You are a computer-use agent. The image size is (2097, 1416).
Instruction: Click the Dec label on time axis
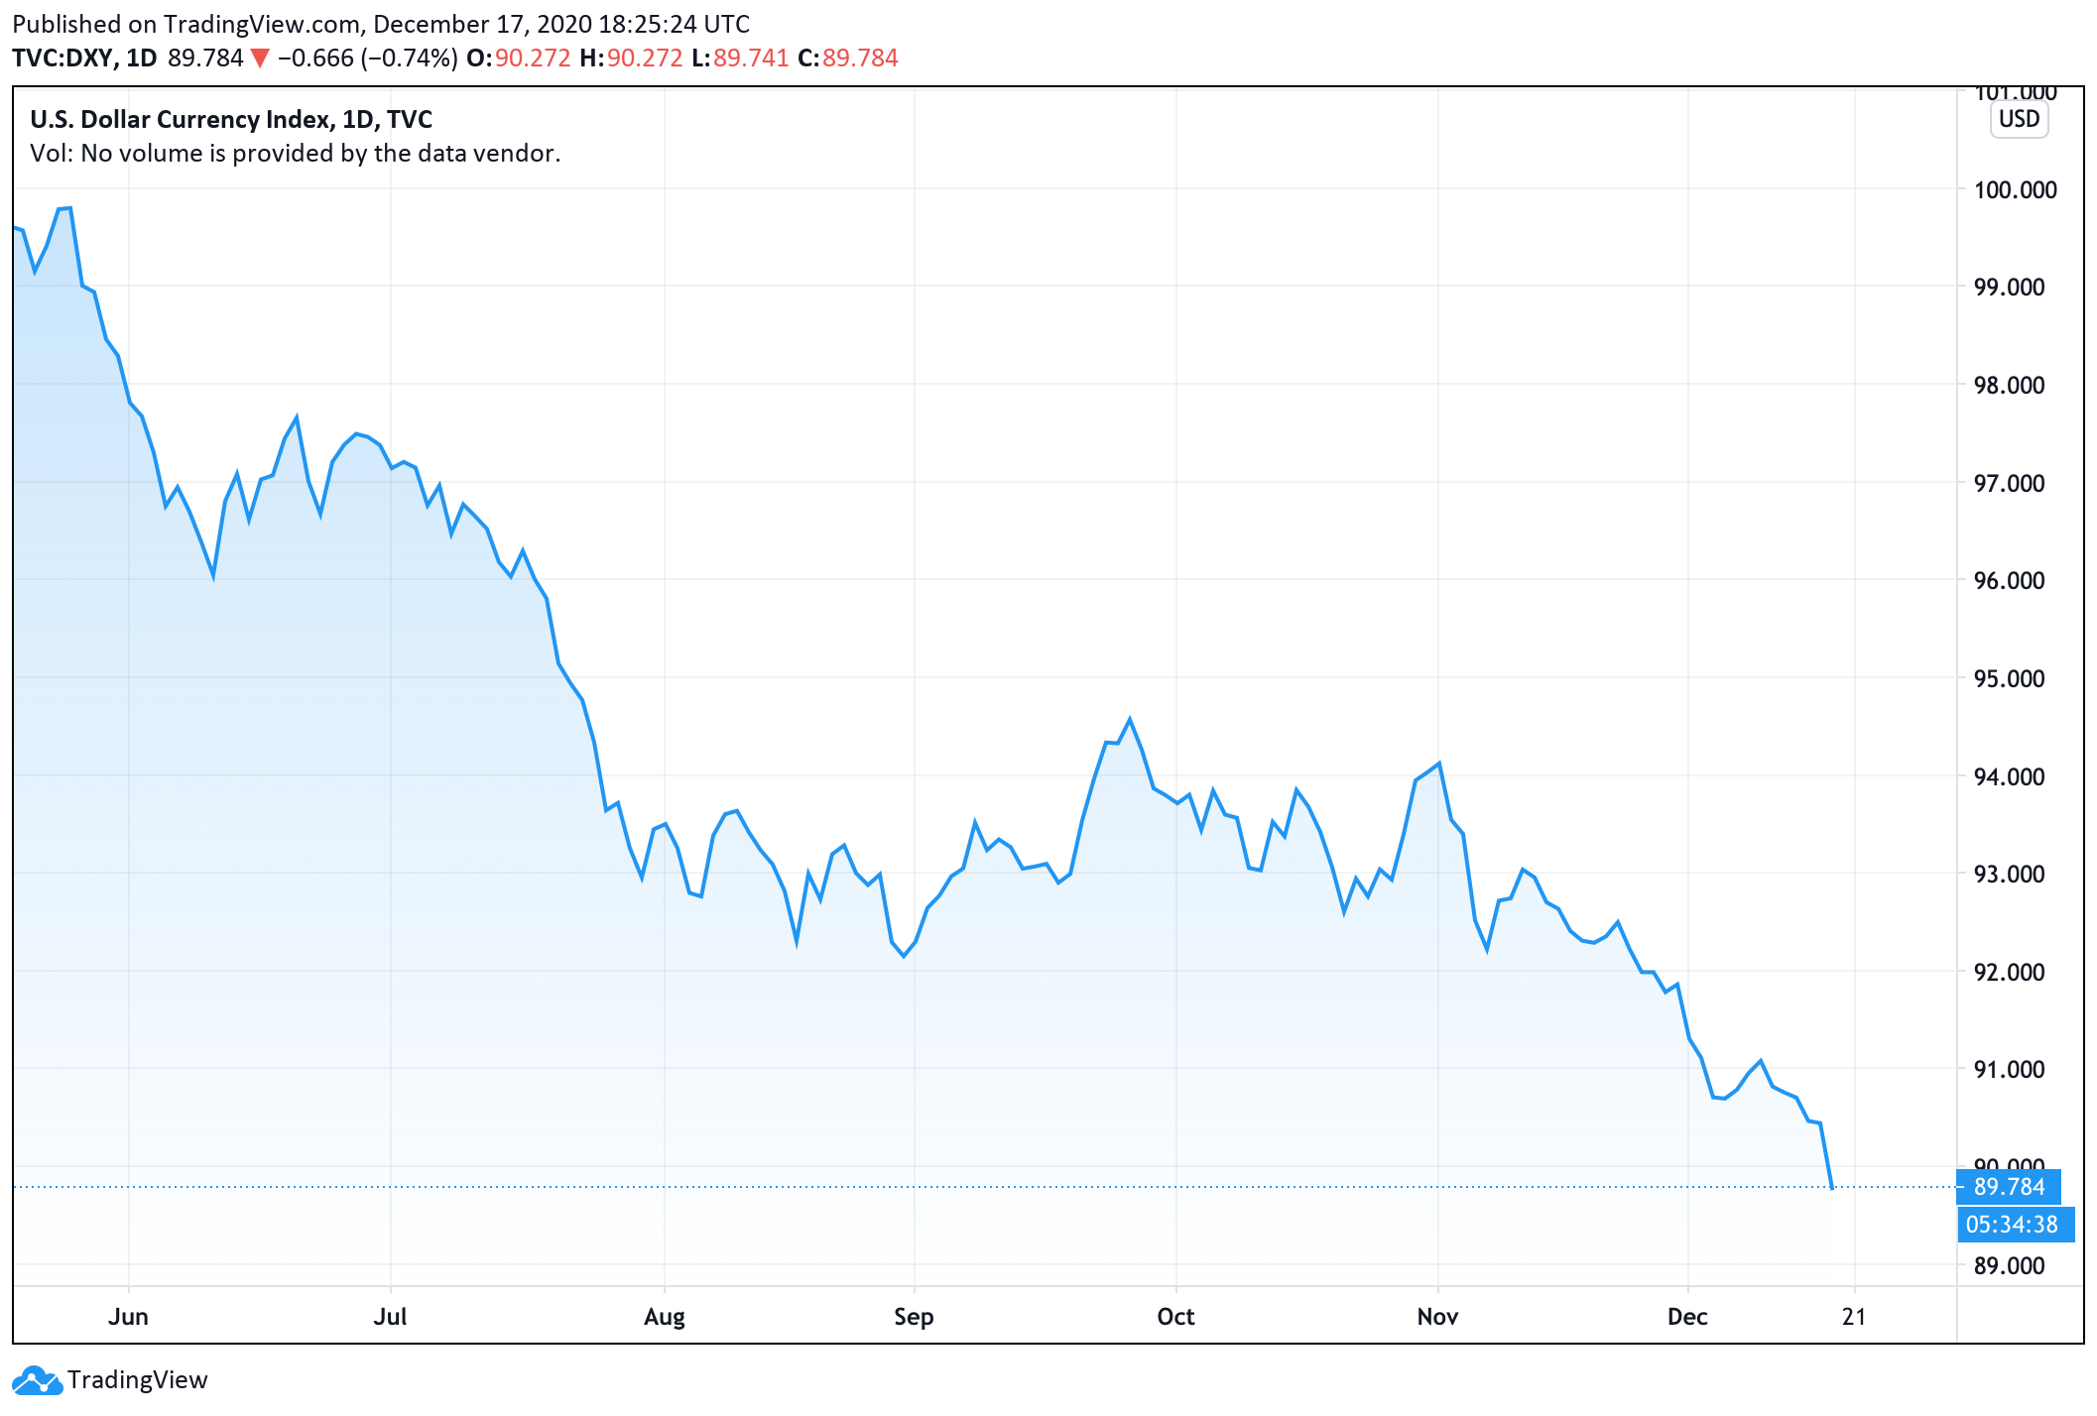[1687, 1317]
